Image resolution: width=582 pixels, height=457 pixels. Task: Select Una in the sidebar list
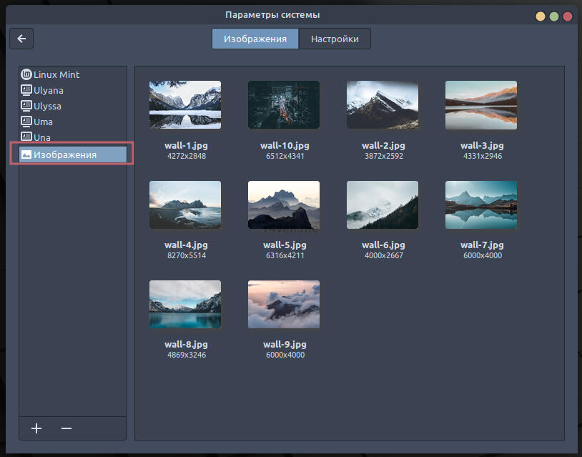pyautogui.click(x=41, y=137)
